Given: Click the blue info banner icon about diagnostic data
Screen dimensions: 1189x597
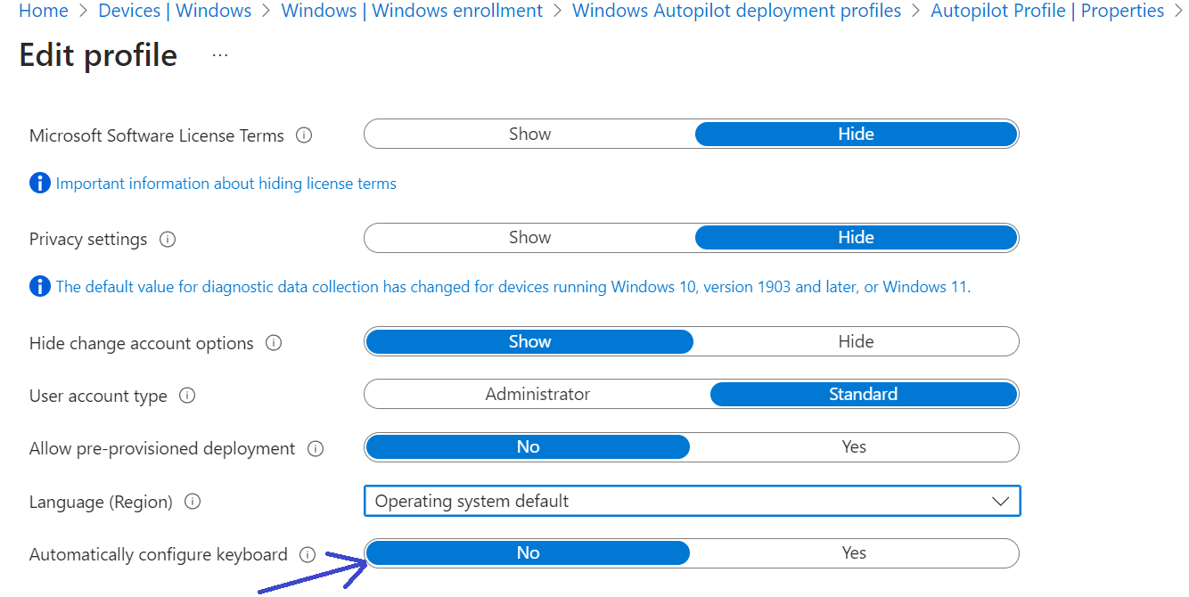Looking at the screenshot, I should coord(39,286).
